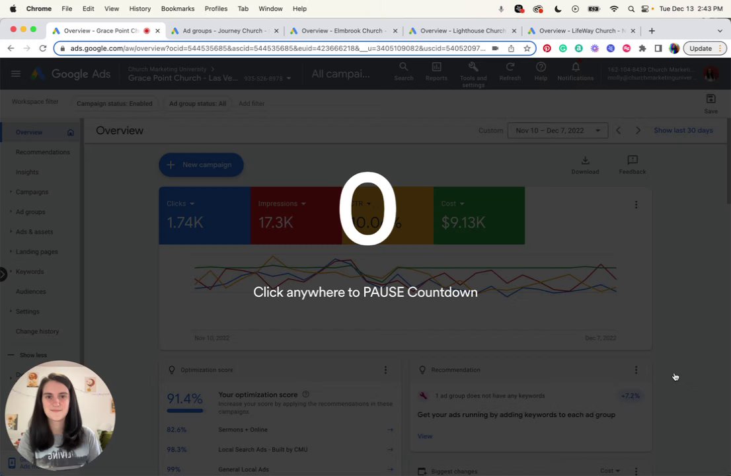Screen dimensions: 731x476
Task: Reload the page in Chrome
Action: 42,48
